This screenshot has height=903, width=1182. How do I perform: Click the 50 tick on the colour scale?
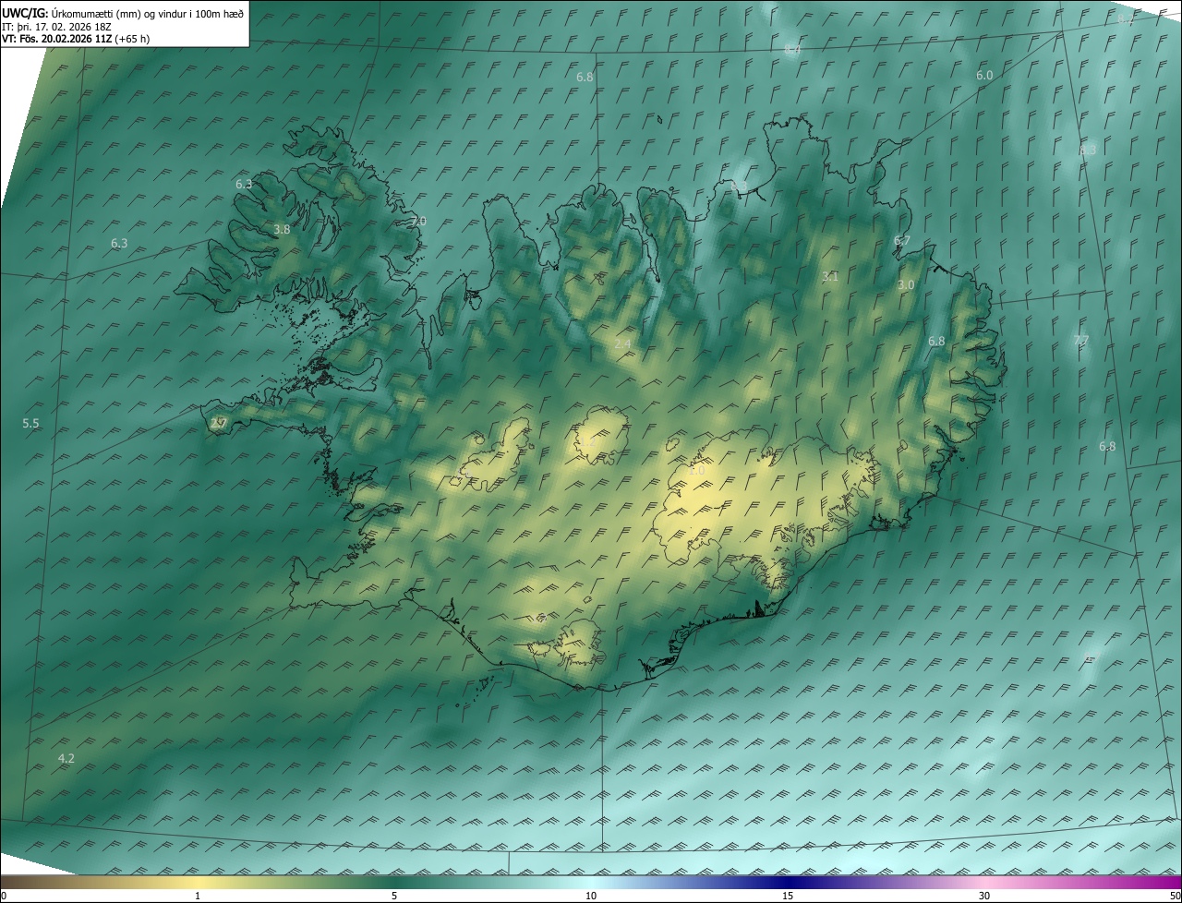click(x=1175, y=896)
